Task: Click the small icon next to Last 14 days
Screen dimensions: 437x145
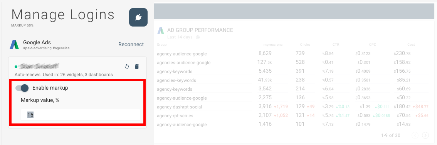Action: click(198, 37)
